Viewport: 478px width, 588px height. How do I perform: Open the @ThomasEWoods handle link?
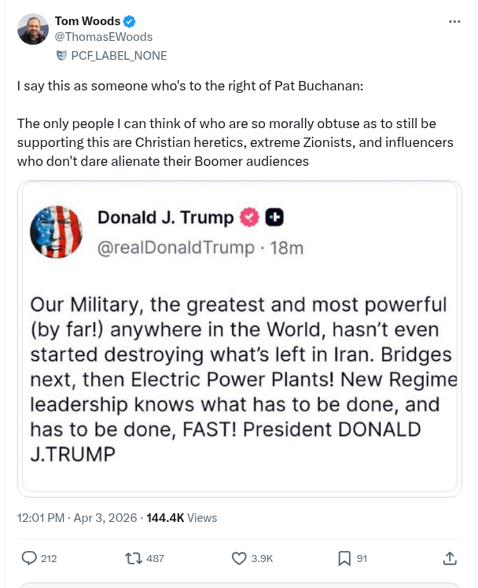[103, 37]
